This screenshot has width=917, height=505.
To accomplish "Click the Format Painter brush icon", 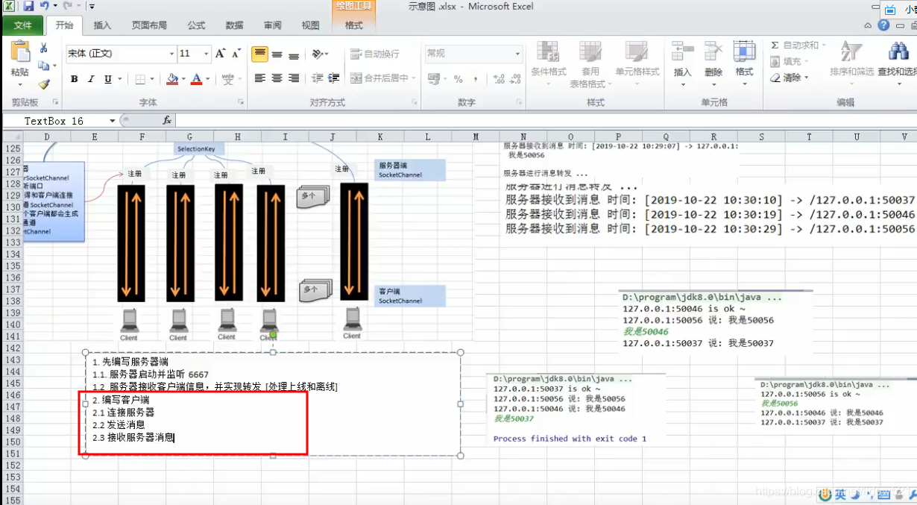I will point(44,84).
